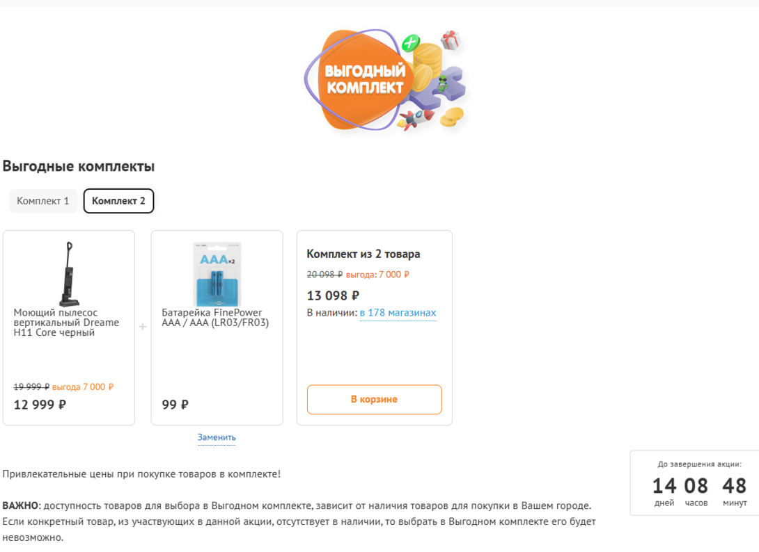This screenshot has height=552, width=759.
Task: Click the 13 098 ₽ bundle total price
Action: [x=333, y=295]
